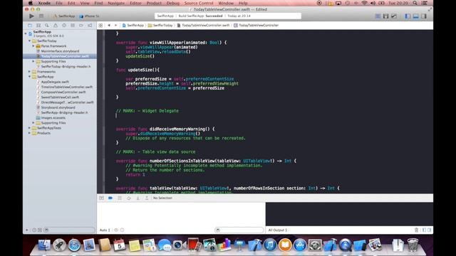The image size is (456, 256).
Task: Open the All Output console dropdown
Action: point(278,230)
